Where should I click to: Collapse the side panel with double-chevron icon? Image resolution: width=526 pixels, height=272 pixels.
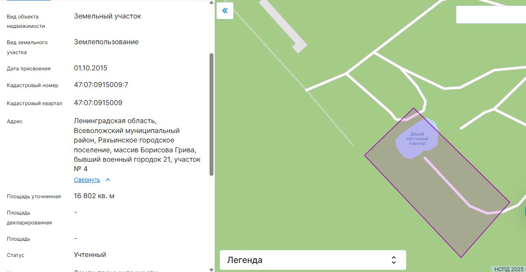225,11
